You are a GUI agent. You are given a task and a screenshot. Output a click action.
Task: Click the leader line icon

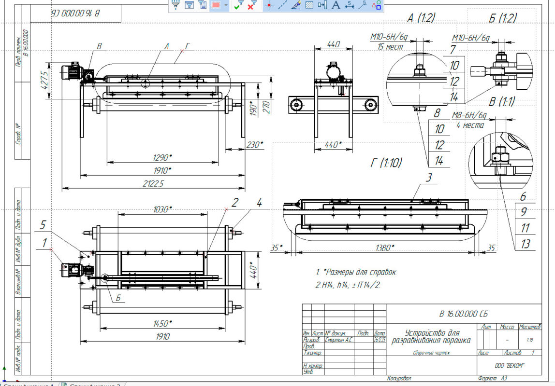362,5
